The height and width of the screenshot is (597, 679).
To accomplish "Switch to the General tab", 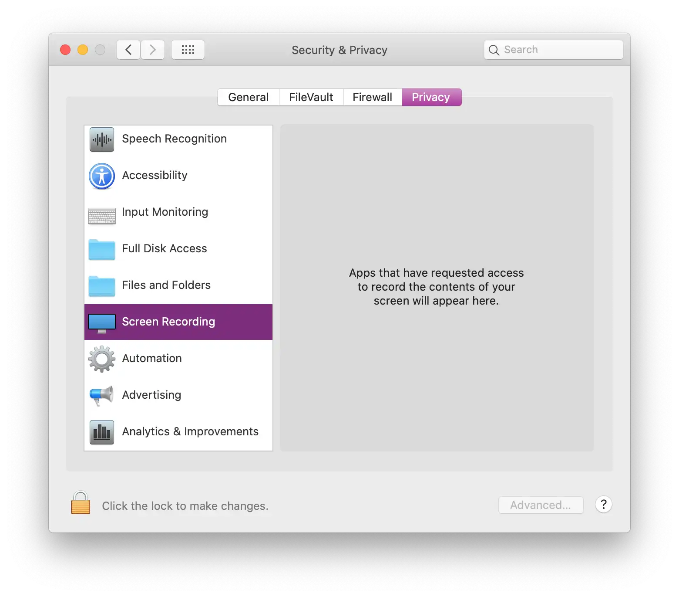I will [249, 97].
